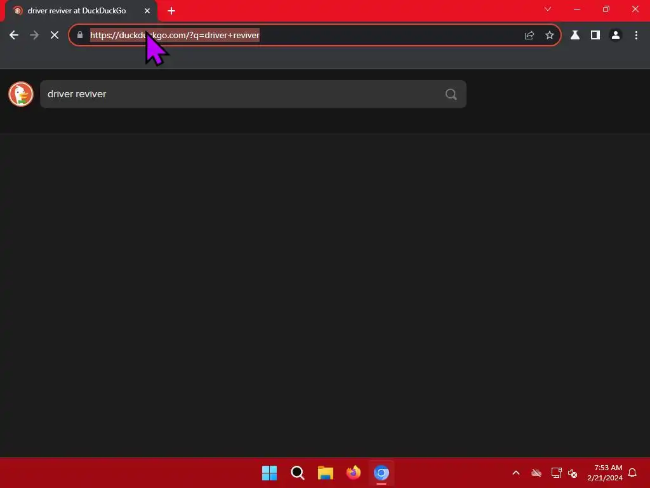Open the notifications bell
The image size is (650, 488).
632,473
